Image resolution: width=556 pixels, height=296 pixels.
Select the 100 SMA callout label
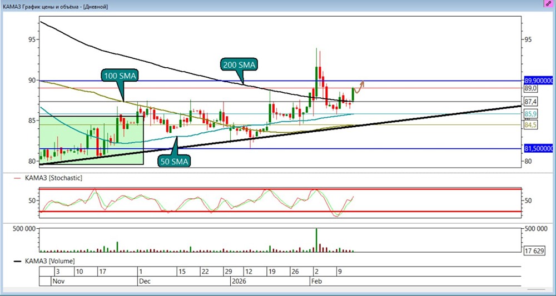tap(121, 76)
